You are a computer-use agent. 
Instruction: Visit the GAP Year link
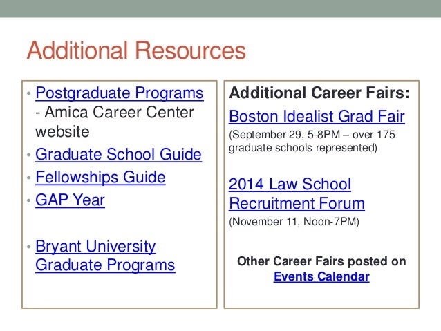pyautogui.click(x=70, y=200)
